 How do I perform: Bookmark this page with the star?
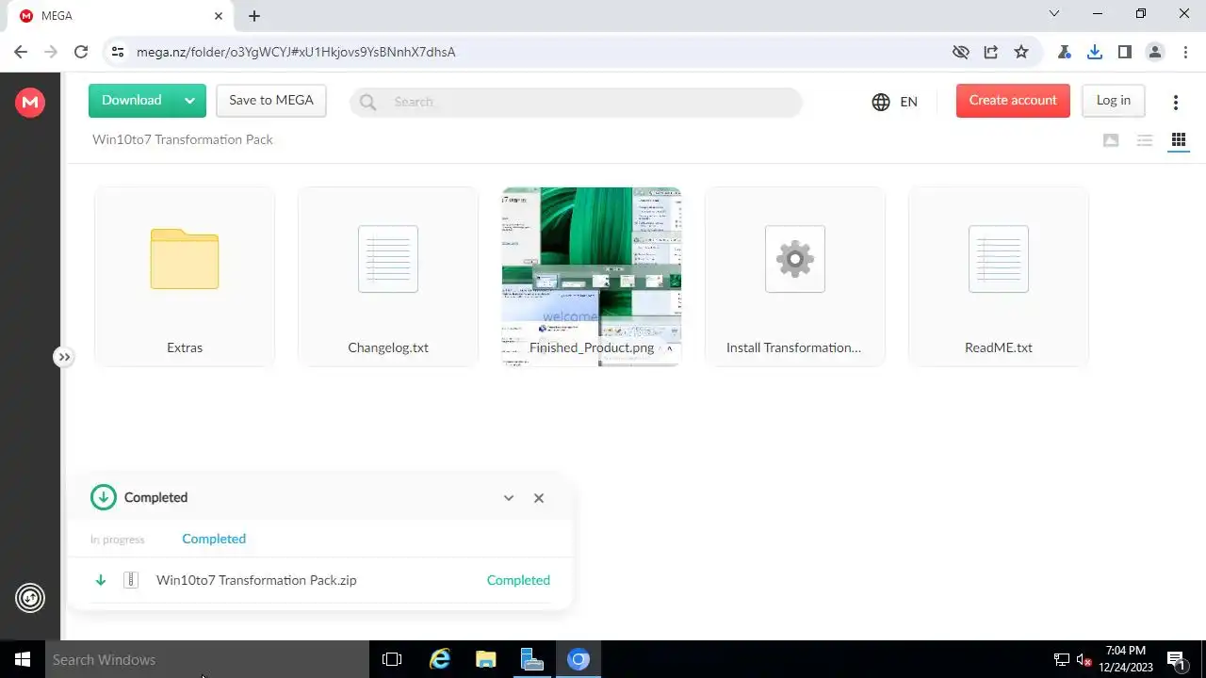tap(1021, 52)
